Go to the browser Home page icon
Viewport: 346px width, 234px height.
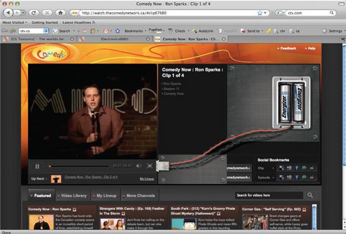pyautogui.click(x=60, y=13)
